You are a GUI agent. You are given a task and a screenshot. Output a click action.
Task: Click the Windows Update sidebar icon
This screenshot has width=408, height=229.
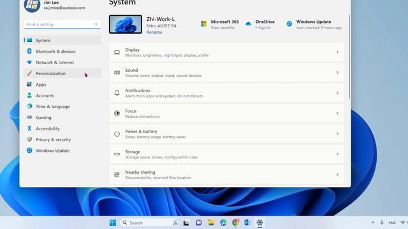click(29, 150)
